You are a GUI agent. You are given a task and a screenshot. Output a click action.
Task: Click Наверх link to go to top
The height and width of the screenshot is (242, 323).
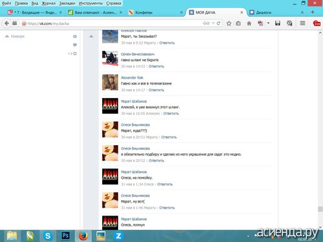coord(17,36)
